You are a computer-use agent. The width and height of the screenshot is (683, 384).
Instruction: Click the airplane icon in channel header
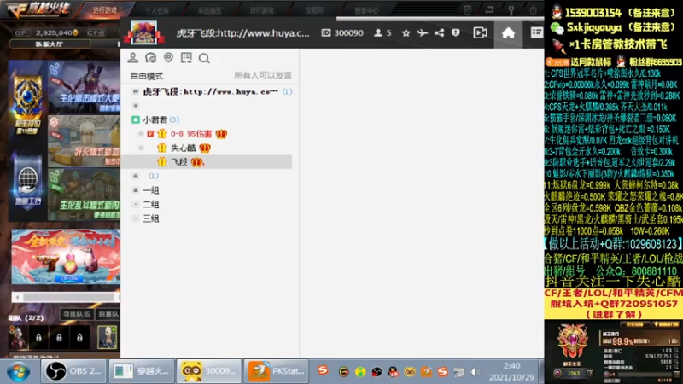pyautogui.click(x=422, y=32)
